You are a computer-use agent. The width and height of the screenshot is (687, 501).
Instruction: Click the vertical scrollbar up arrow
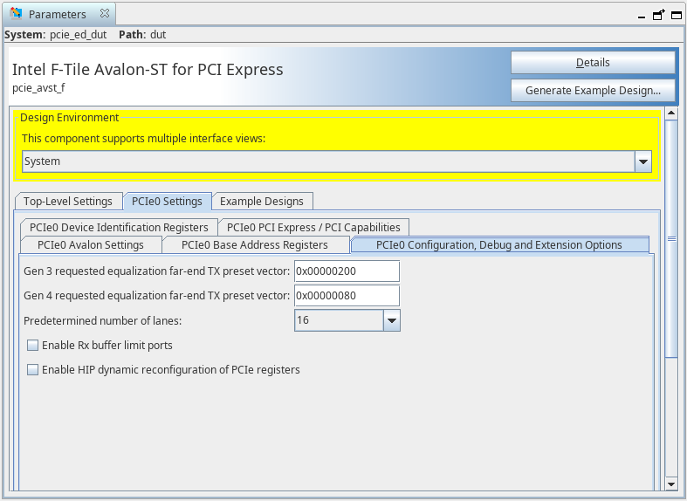click(671, 113)
